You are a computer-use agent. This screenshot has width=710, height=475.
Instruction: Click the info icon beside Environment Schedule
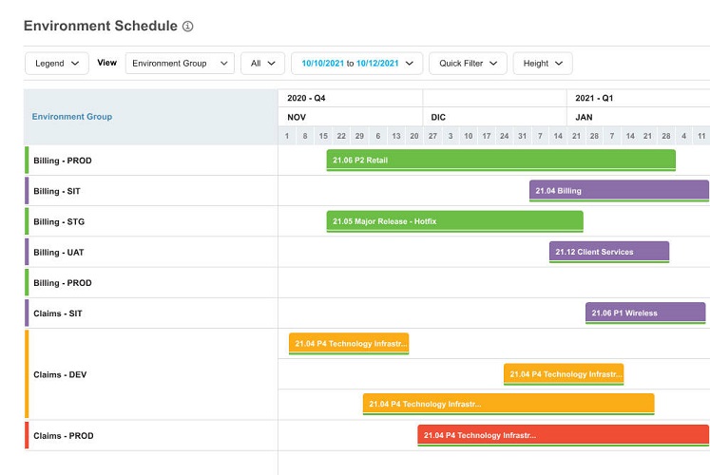tap(187, 27)
